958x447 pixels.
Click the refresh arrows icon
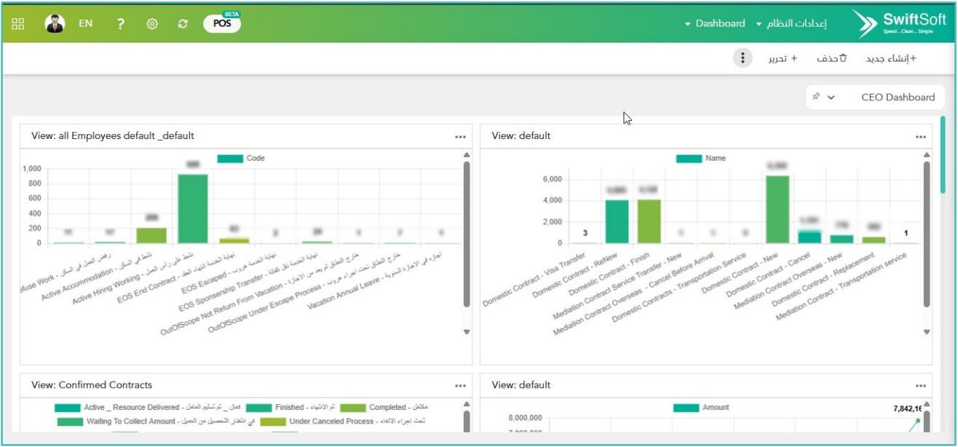coord(183,23)
